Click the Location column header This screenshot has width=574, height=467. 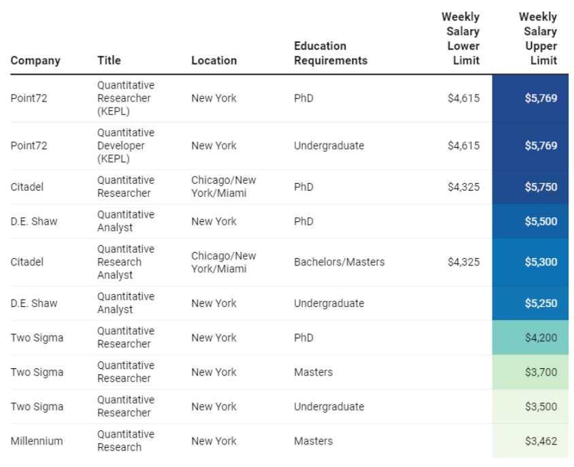pyautogui.click(x=214, y=60)
